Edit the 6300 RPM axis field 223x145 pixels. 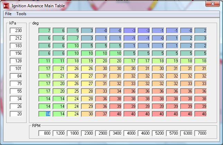click(x=186, y=133)
